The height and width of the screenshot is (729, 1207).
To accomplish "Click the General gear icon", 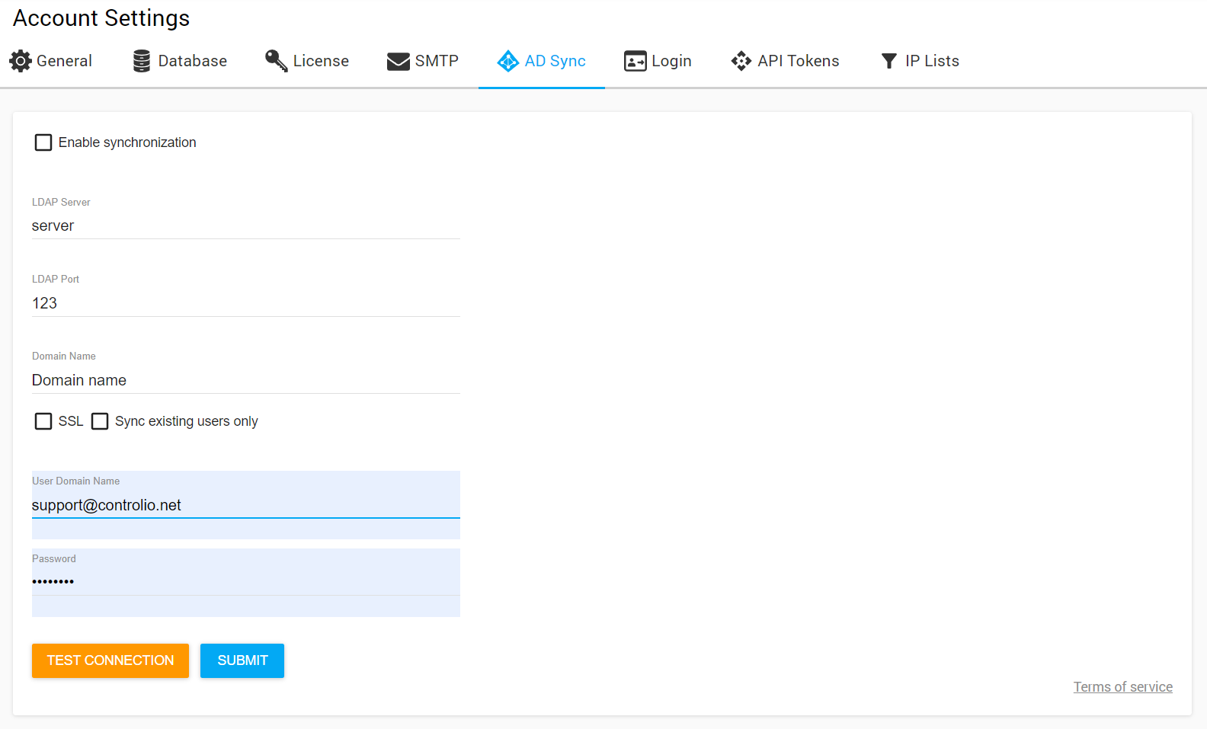I will coord(21,61).
